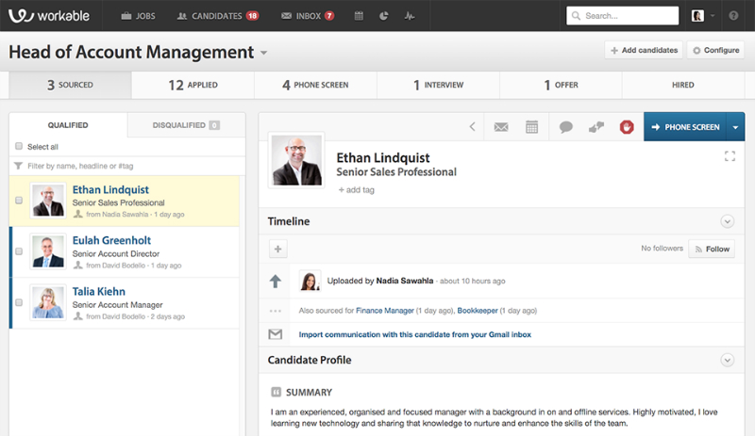Click the activity pulse icon in the top bar
755x436 pixels.
pos(409,16)
